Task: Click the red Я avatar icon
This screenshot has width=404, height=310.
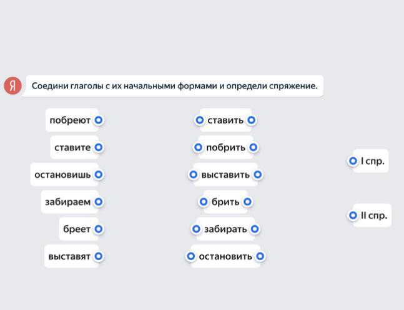Action: tap(12, 85)
